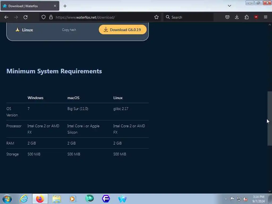Copy hash for Linux download
This screenshot has height=204, width=272.
click(x=69, y=30)
